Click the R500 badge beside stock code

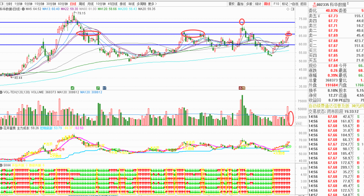315,5
